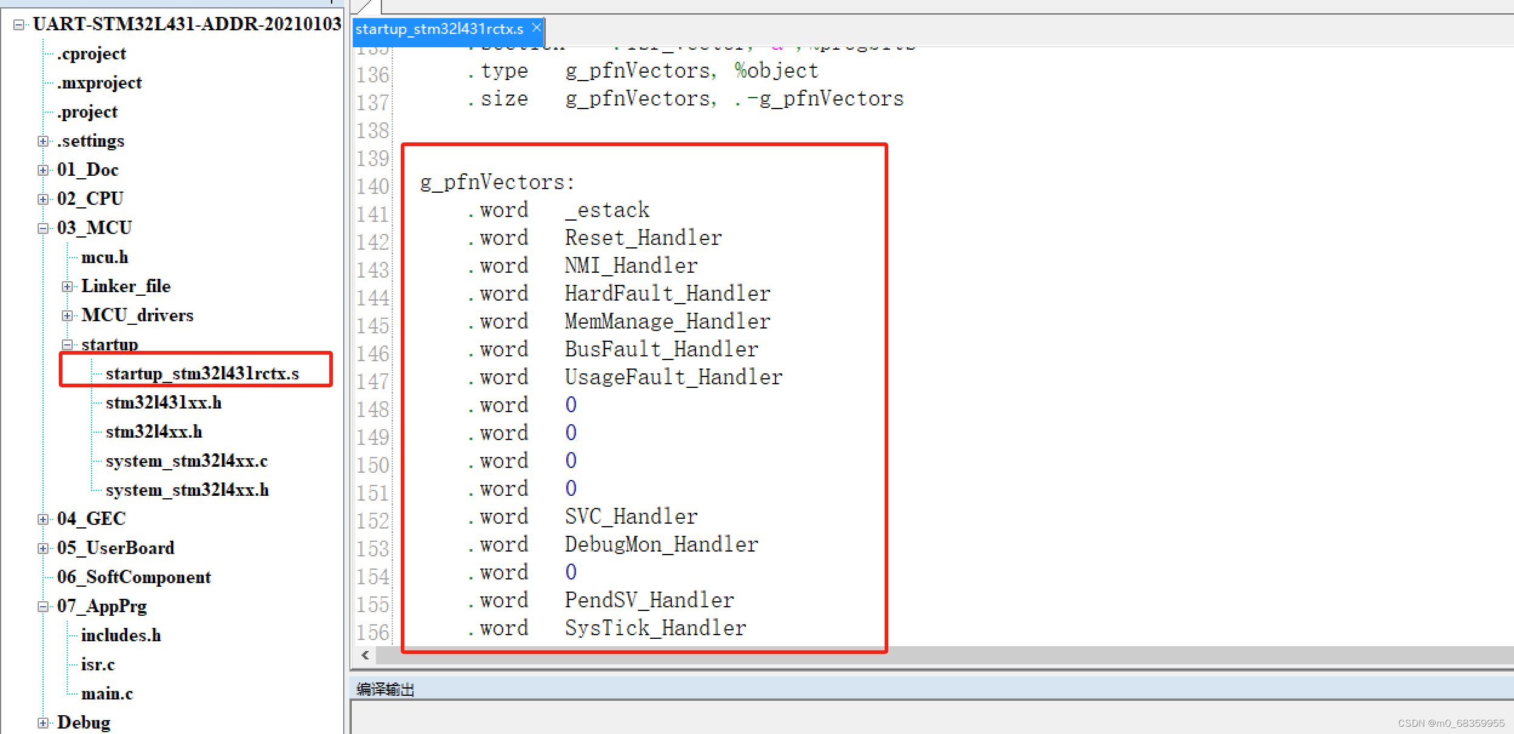Expand the 02_CPU folder
Image resolution: width=1514 pixels, height=734 pixels.
(42, 199)
